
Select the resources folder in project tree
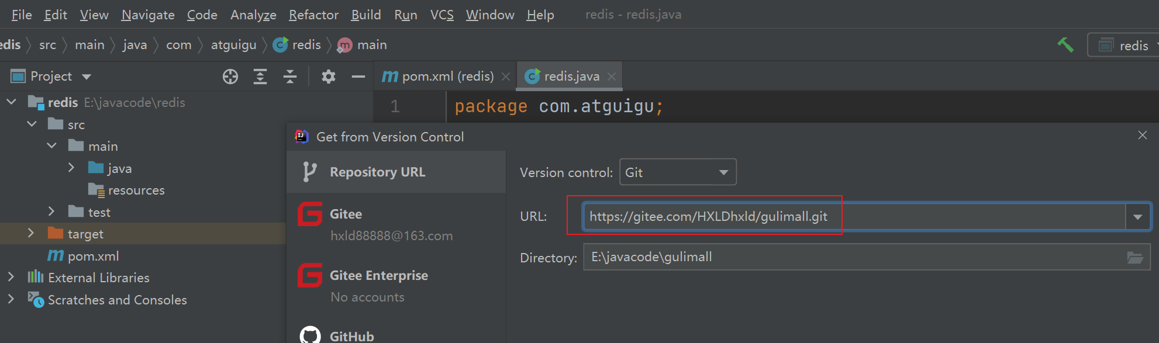point(126,190)
